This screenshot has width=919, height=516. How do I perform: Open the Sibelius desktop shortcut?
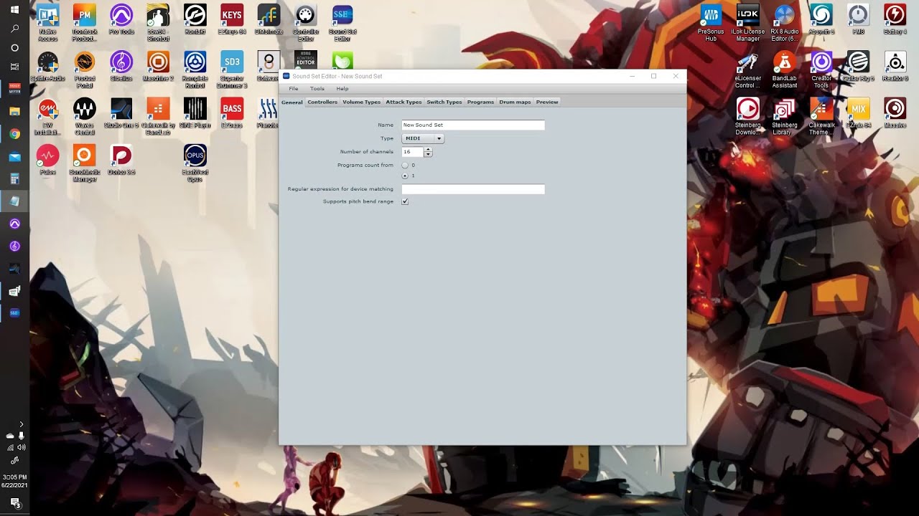click(121, 66)
